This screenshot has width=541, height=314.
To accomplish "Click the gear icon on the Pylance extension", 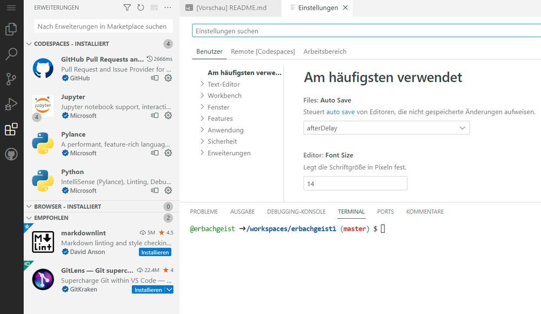I will coord(168,153).
